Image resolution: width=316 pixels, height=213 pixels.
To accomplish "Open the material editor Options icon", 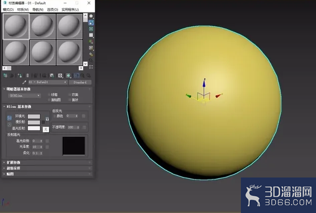I will (x=91, y=54).
